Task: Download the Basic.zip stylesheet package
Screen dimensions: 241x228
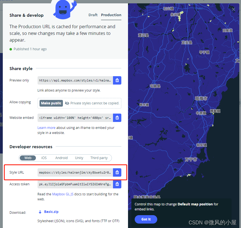Action: (x=51, y=212)
